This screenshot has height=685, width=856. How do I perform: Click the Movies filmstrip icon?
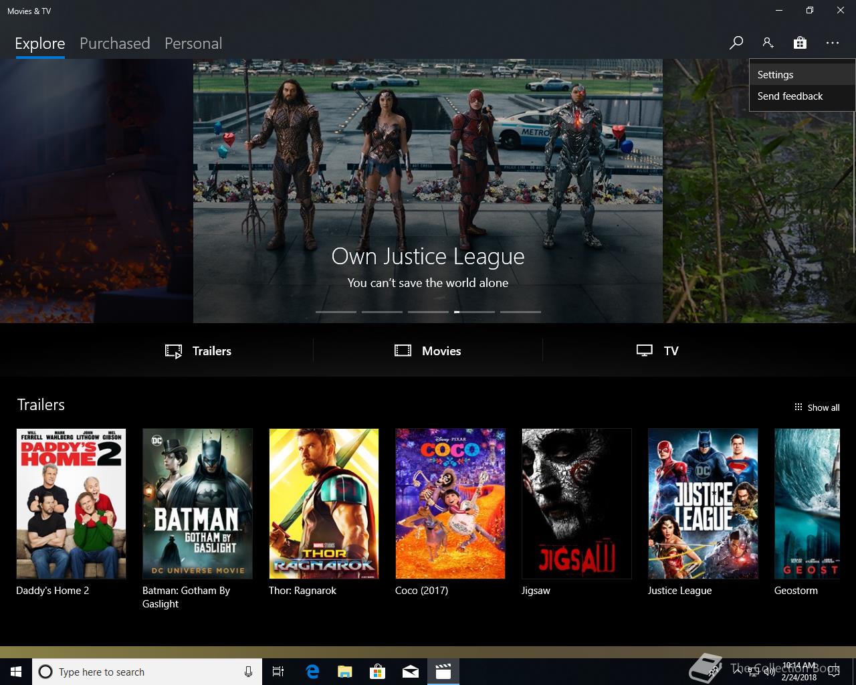click(403, 351)
